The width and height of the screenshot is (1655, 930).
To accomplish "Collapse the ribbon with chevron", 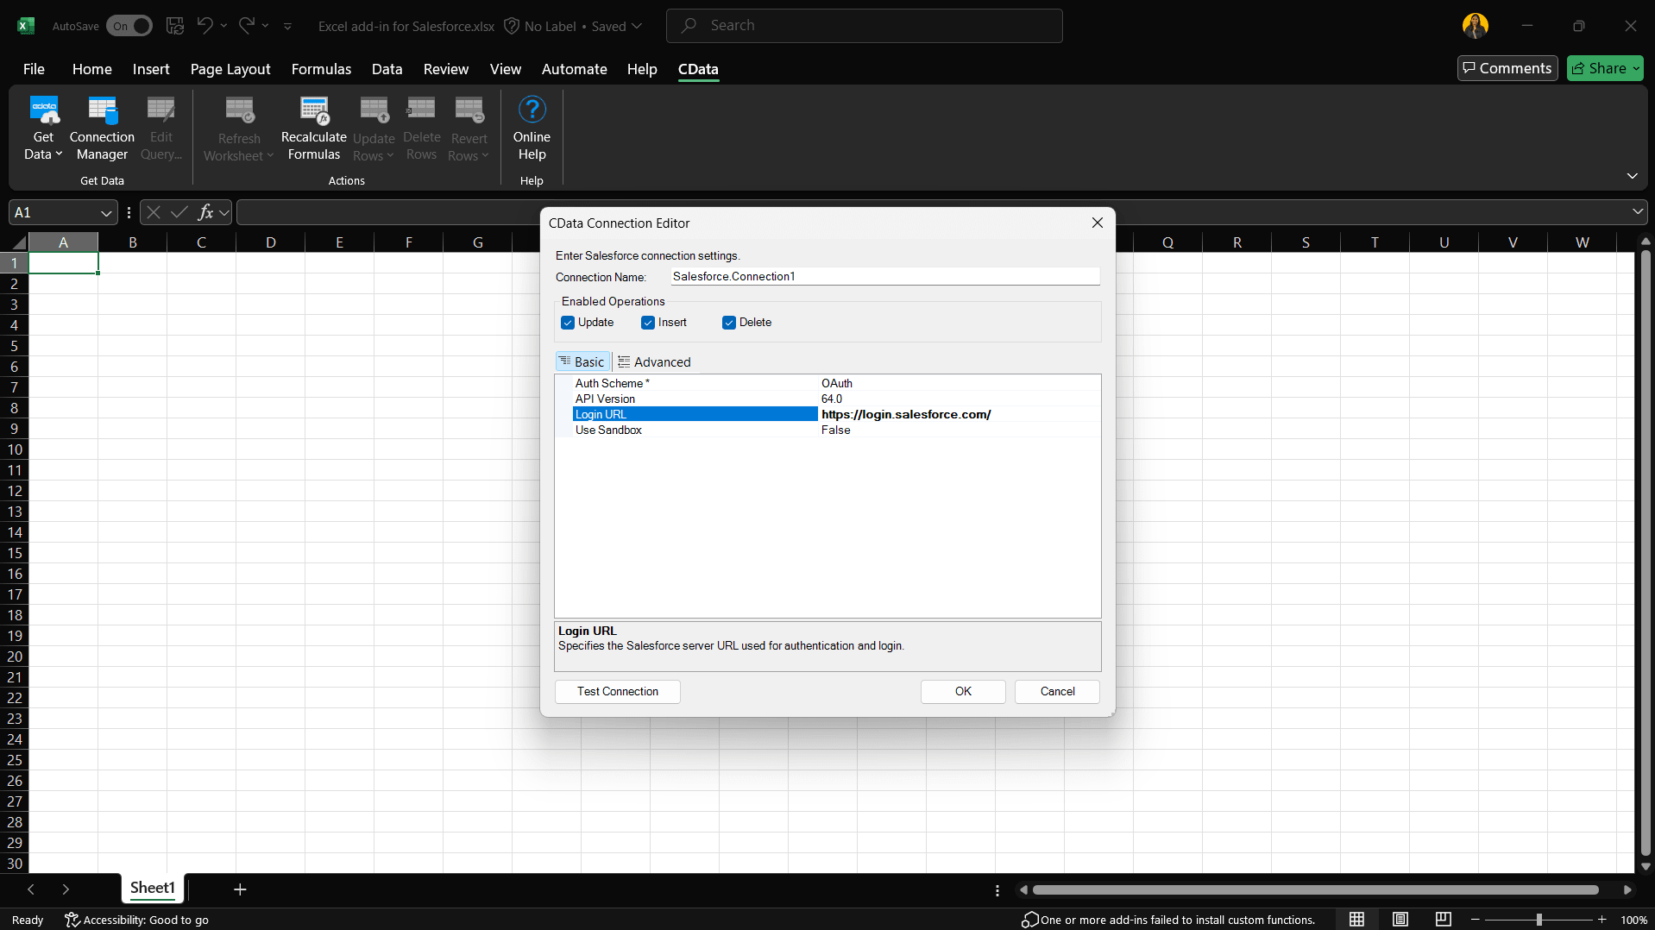I will (x=1632, y=176).
